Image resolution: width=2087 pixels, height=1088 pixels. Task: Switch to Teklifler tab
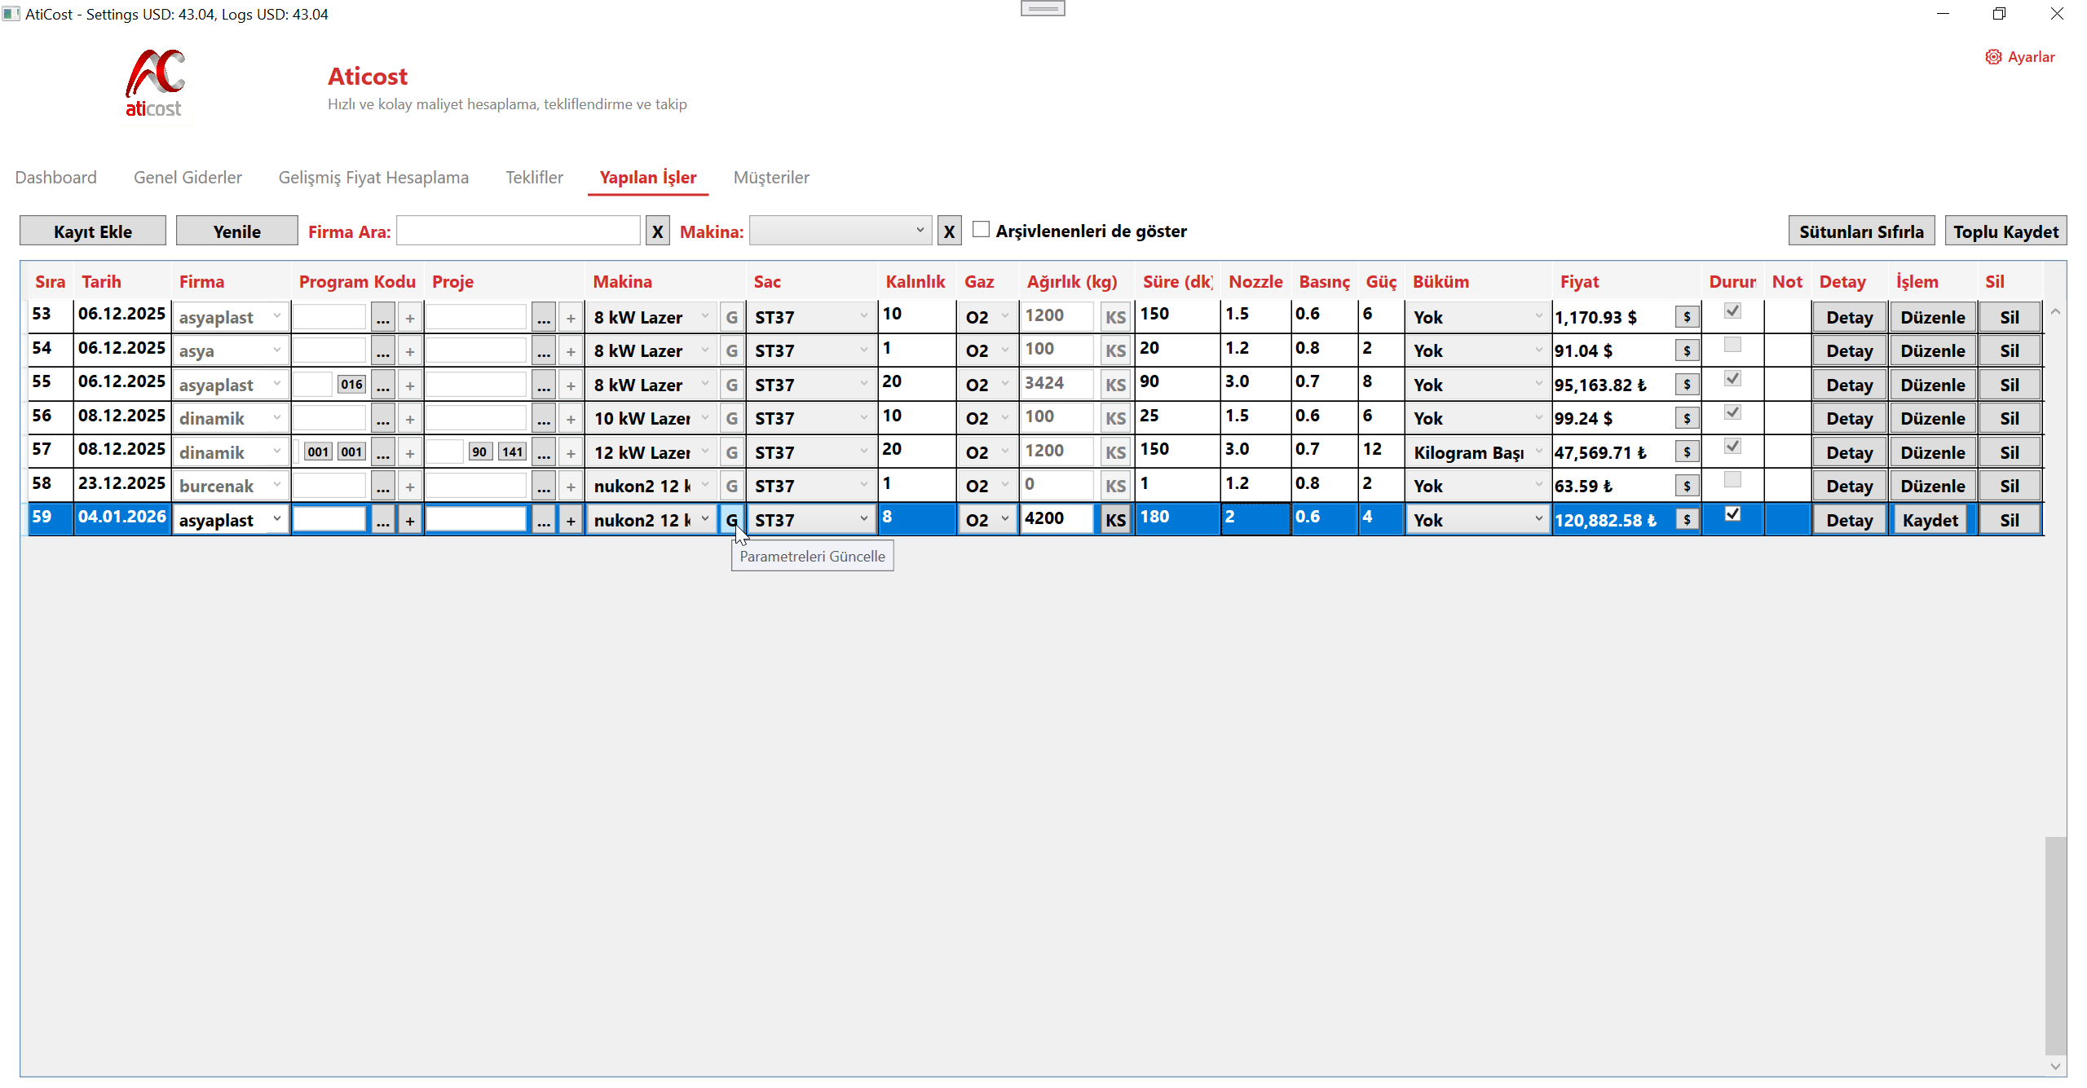(x=534, y=178)
